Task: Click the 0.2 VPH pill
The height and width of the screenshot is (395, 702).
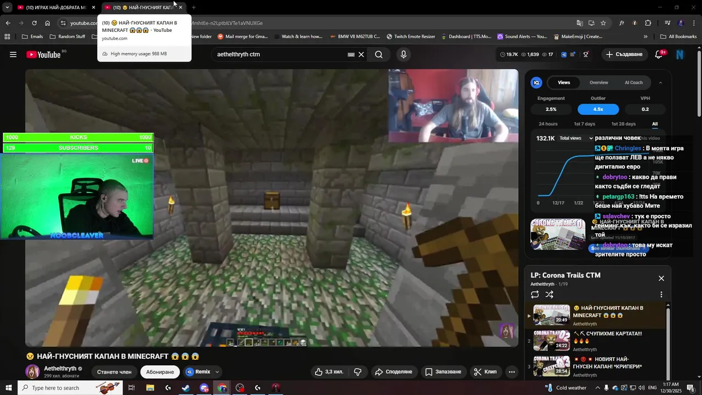Action: coord(645,109)
